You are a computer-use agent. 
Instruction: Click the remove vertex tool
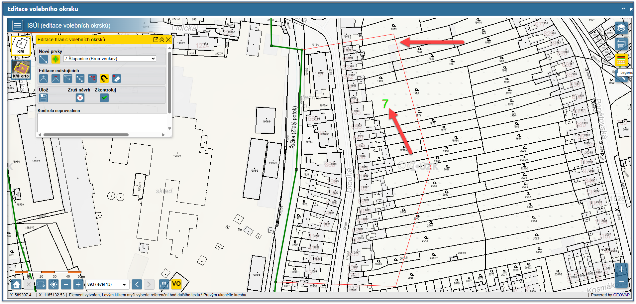[x=55, y=78]
